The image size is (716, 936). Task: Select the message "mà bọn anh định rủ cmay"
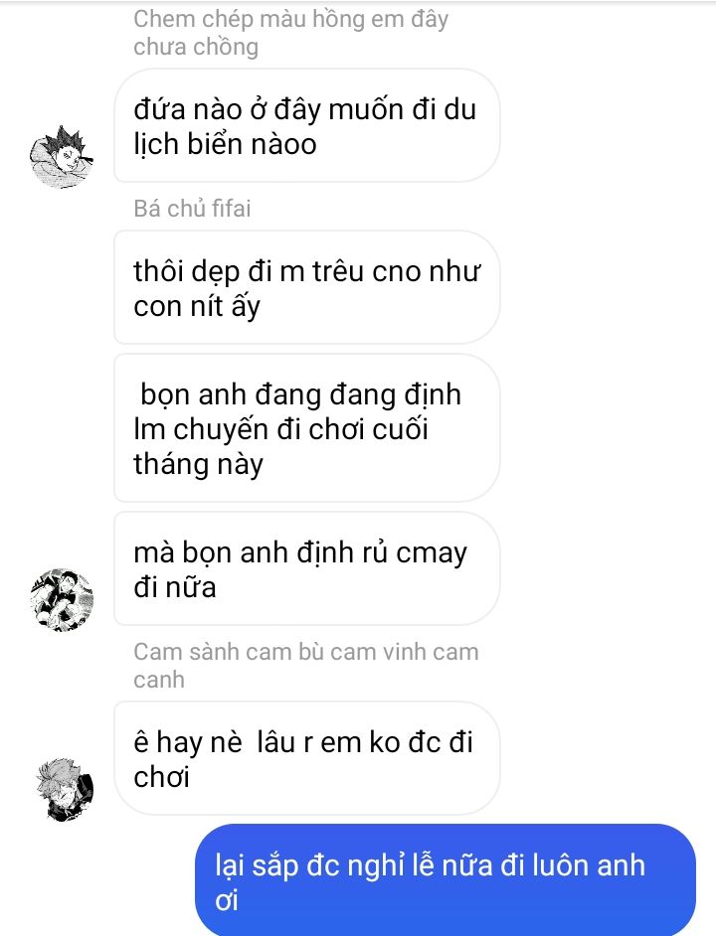pyautogui.click(x=306, y=569)
